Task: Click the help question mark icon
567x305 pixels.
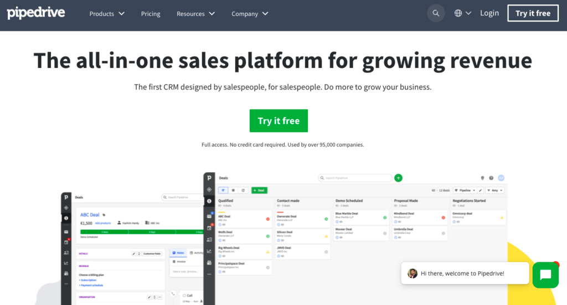Action: 491,178
